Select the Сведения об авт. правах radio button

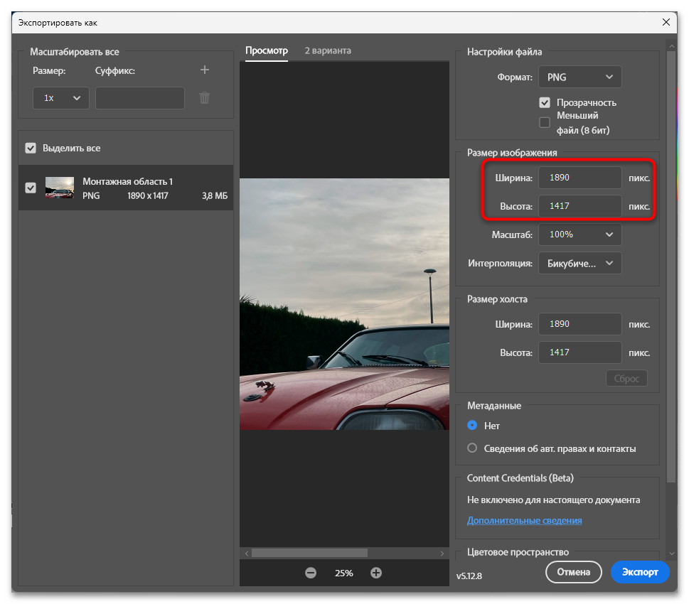(x=472, y=448)
